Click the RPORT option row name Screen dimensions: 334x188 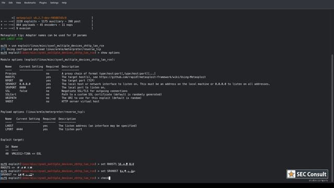pyautogui.click(x=9, y=80)
